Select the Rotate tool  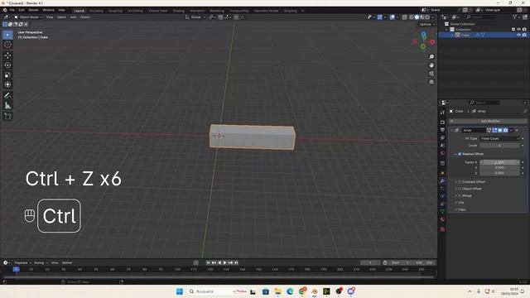click(x=7, y=65)
